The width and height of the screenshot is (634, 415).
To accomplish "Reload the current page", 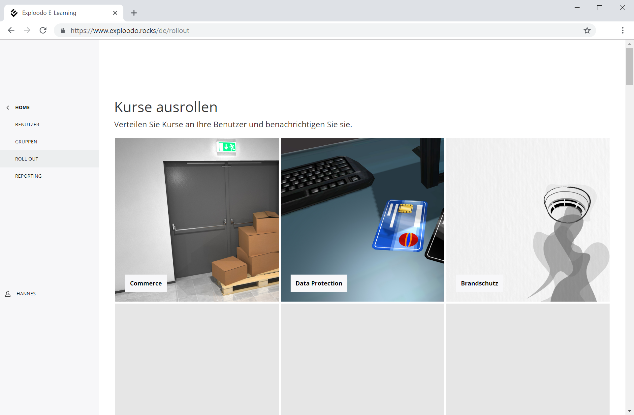I will coord(43,30).
